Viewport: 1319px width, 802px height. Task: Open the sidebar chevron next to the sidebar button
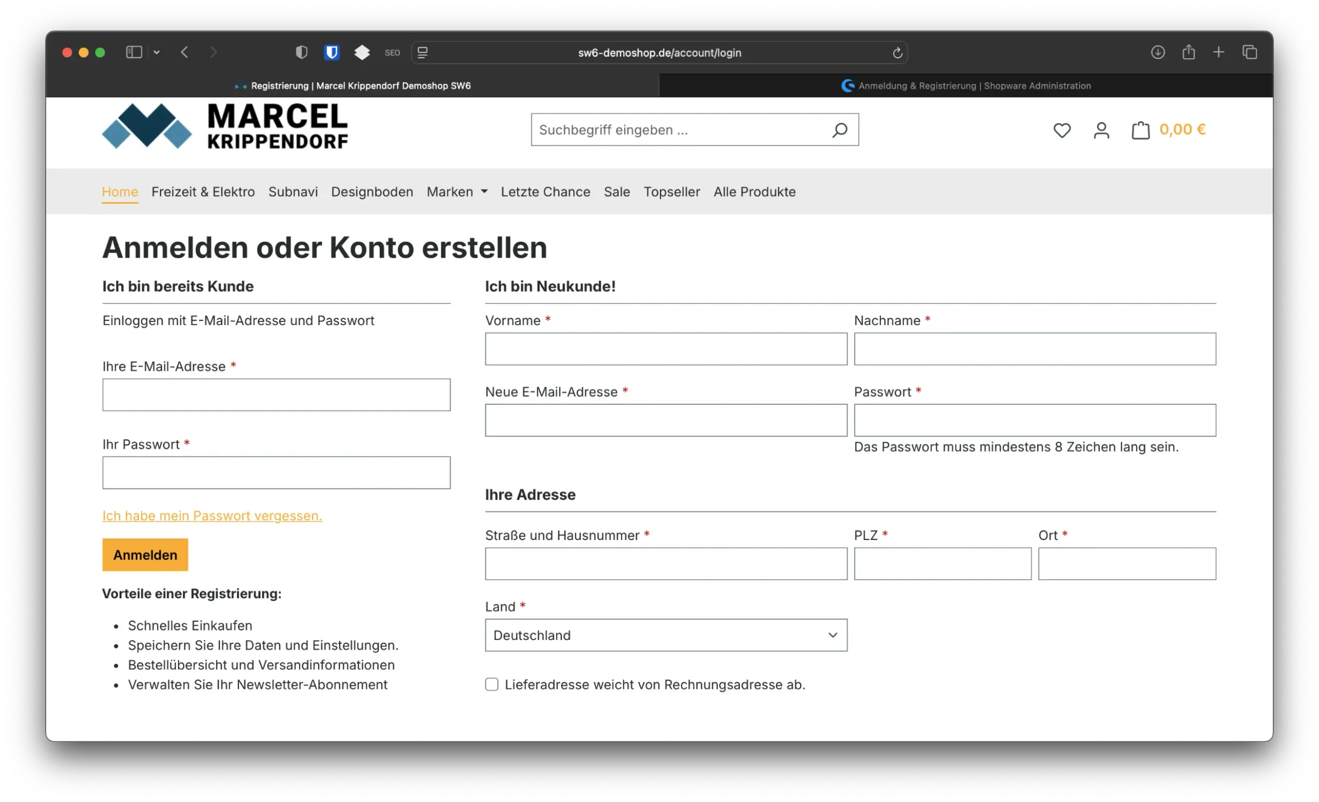pos(157,52)
